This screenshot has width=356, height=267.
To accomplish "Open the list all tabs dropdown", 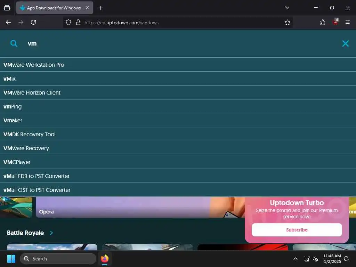I will (x=287, y=8).
